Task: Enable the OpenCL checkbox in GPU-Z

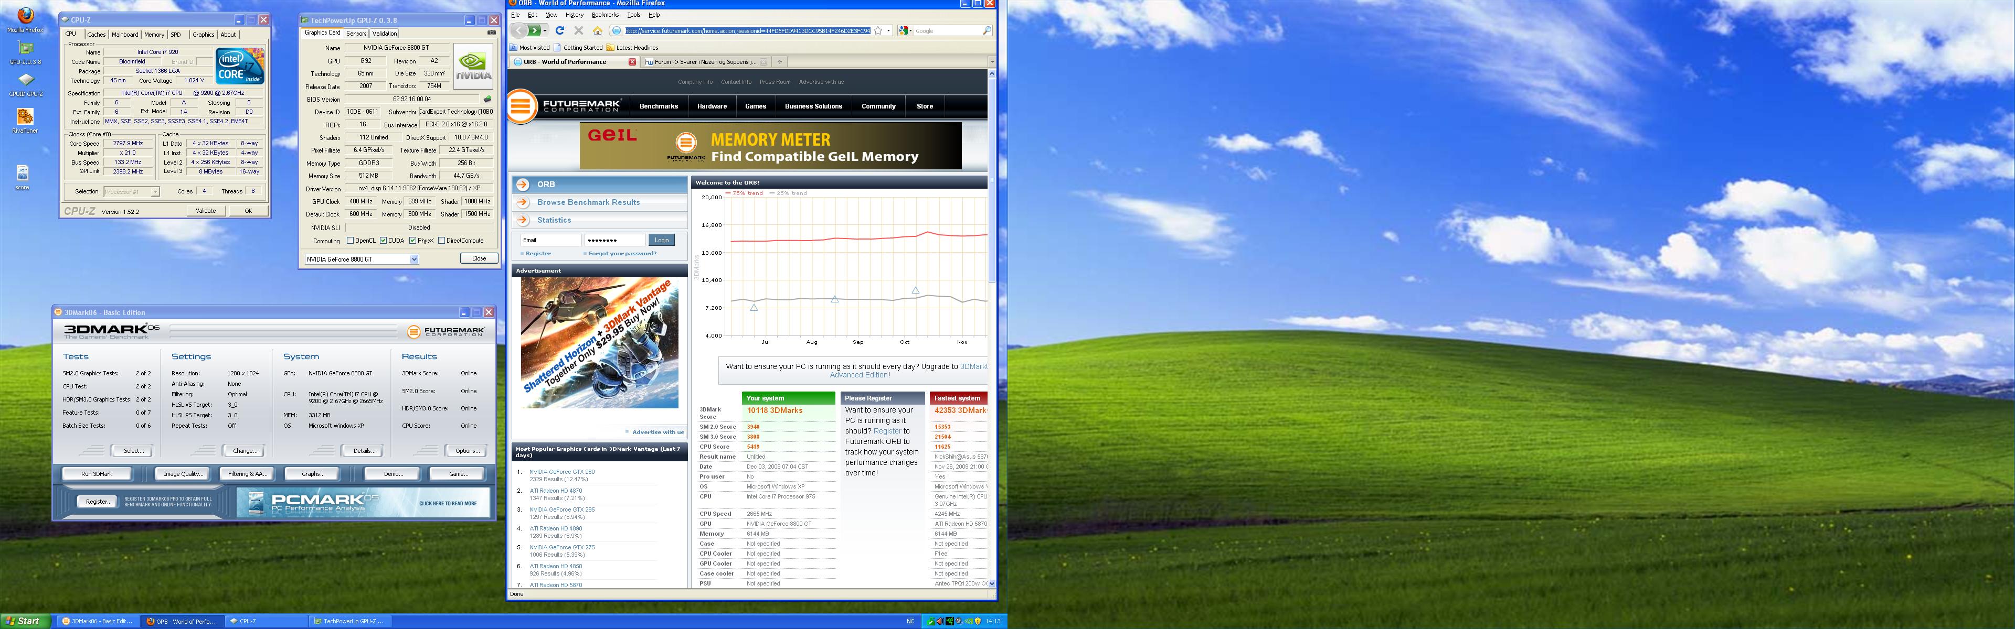Action: pyautogui.click(x=351, y=241)
